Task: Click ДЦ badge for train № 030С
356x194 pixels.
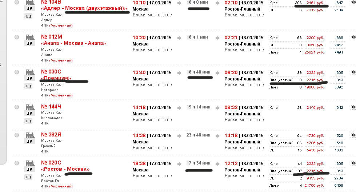Action: [28, 86]
